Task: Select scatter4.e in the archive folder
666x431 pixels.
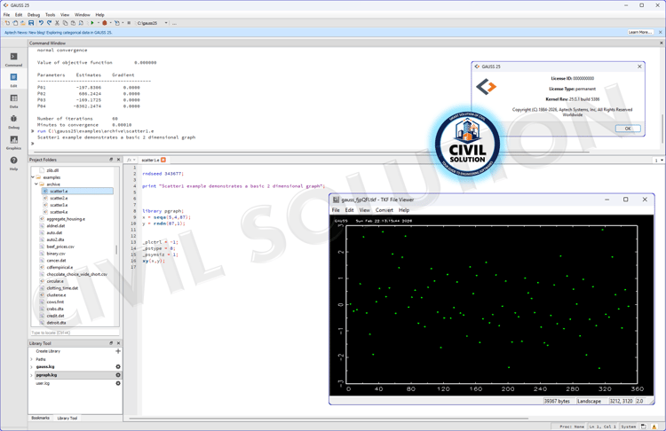Action: click(x=59, y=212)
